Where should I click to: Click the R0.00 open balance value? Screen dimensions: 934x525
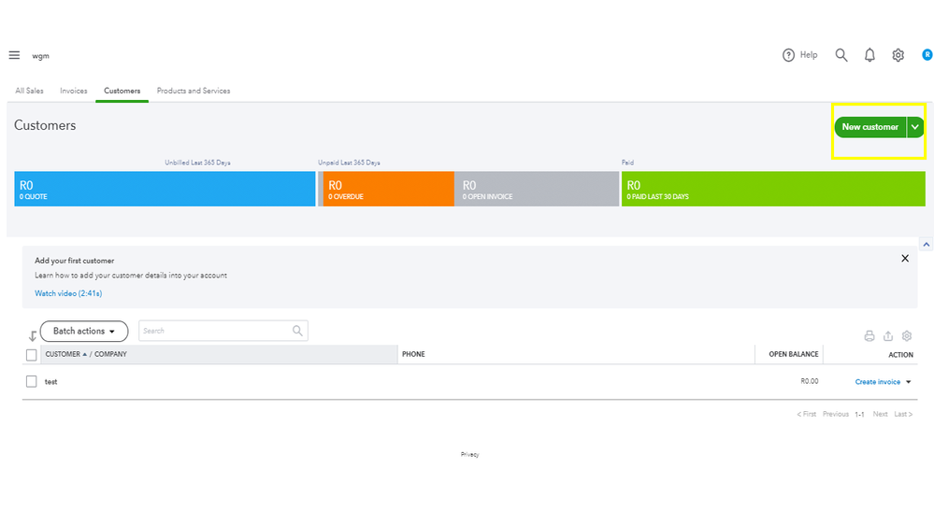click(810, 381)
